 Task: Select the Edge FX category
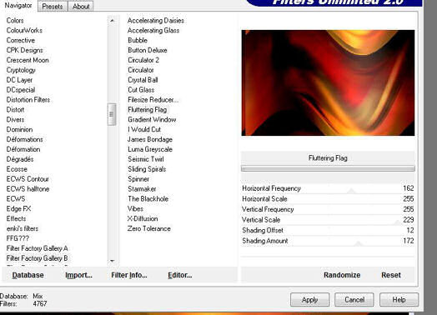[18, 209]
